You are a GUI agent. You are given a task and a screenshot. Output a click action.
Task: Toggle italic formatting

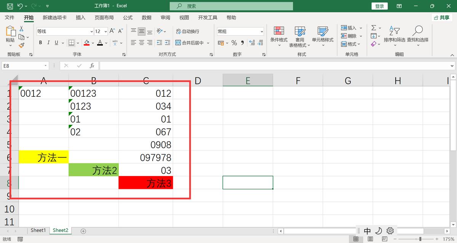click(x=48, y=43)
